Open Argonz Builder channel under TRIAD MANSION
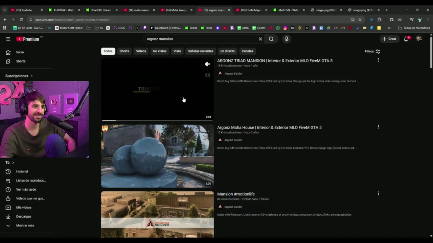This screenshot has width=433, height=243. pyautogui.click(x=233, y=73)
